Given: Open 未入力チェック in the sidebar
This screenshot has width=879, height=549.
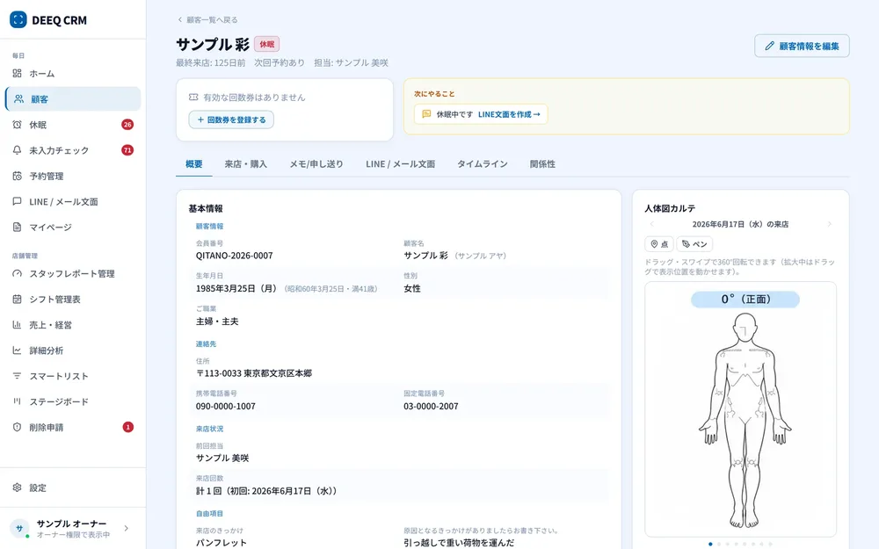Looking at the screenshot, I should click(x=73, y=150).
